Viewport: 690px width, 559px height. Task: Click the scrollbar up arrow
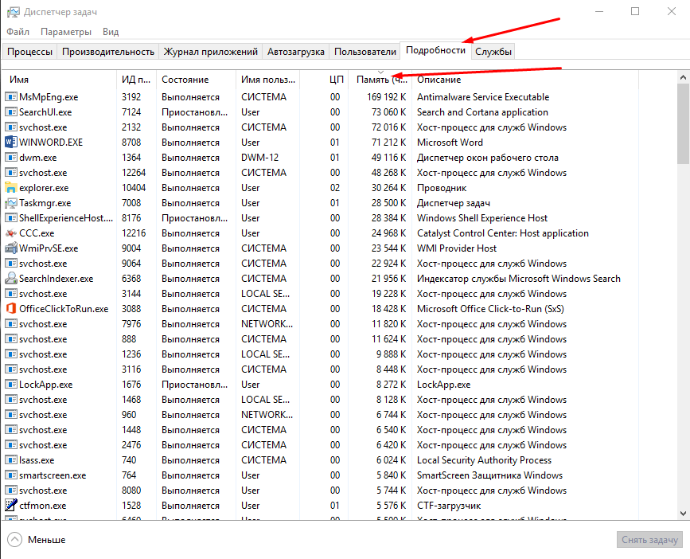click(x=683, y=77)
